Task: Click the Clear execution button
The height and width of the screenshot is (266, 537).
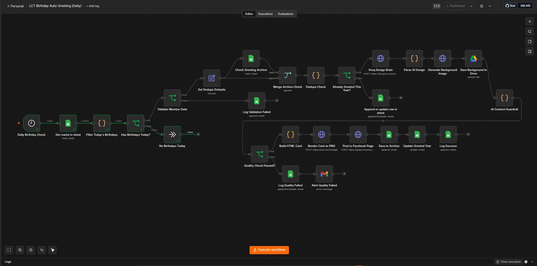Action: pyautogui.click(x=509, y=262)
